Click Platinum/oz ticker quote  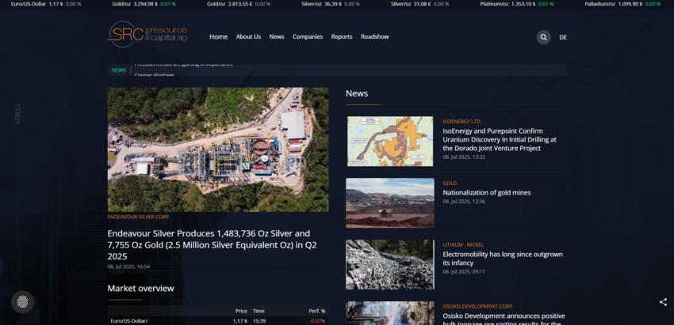tap(517, 4)
